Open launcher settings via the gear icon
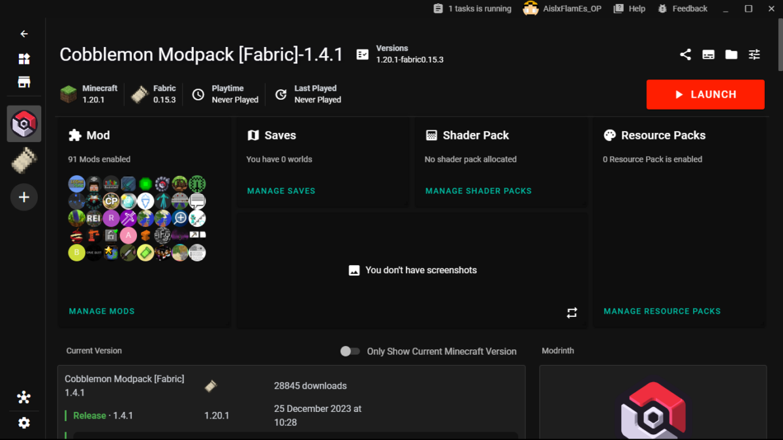Screen dimensions: 783x440 pyautogui.click(x=24, y=423)
